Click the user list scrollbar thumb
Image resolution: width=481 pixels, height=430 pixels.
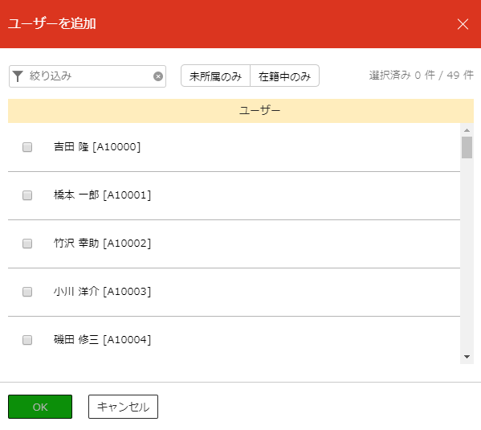click(467, 148)
